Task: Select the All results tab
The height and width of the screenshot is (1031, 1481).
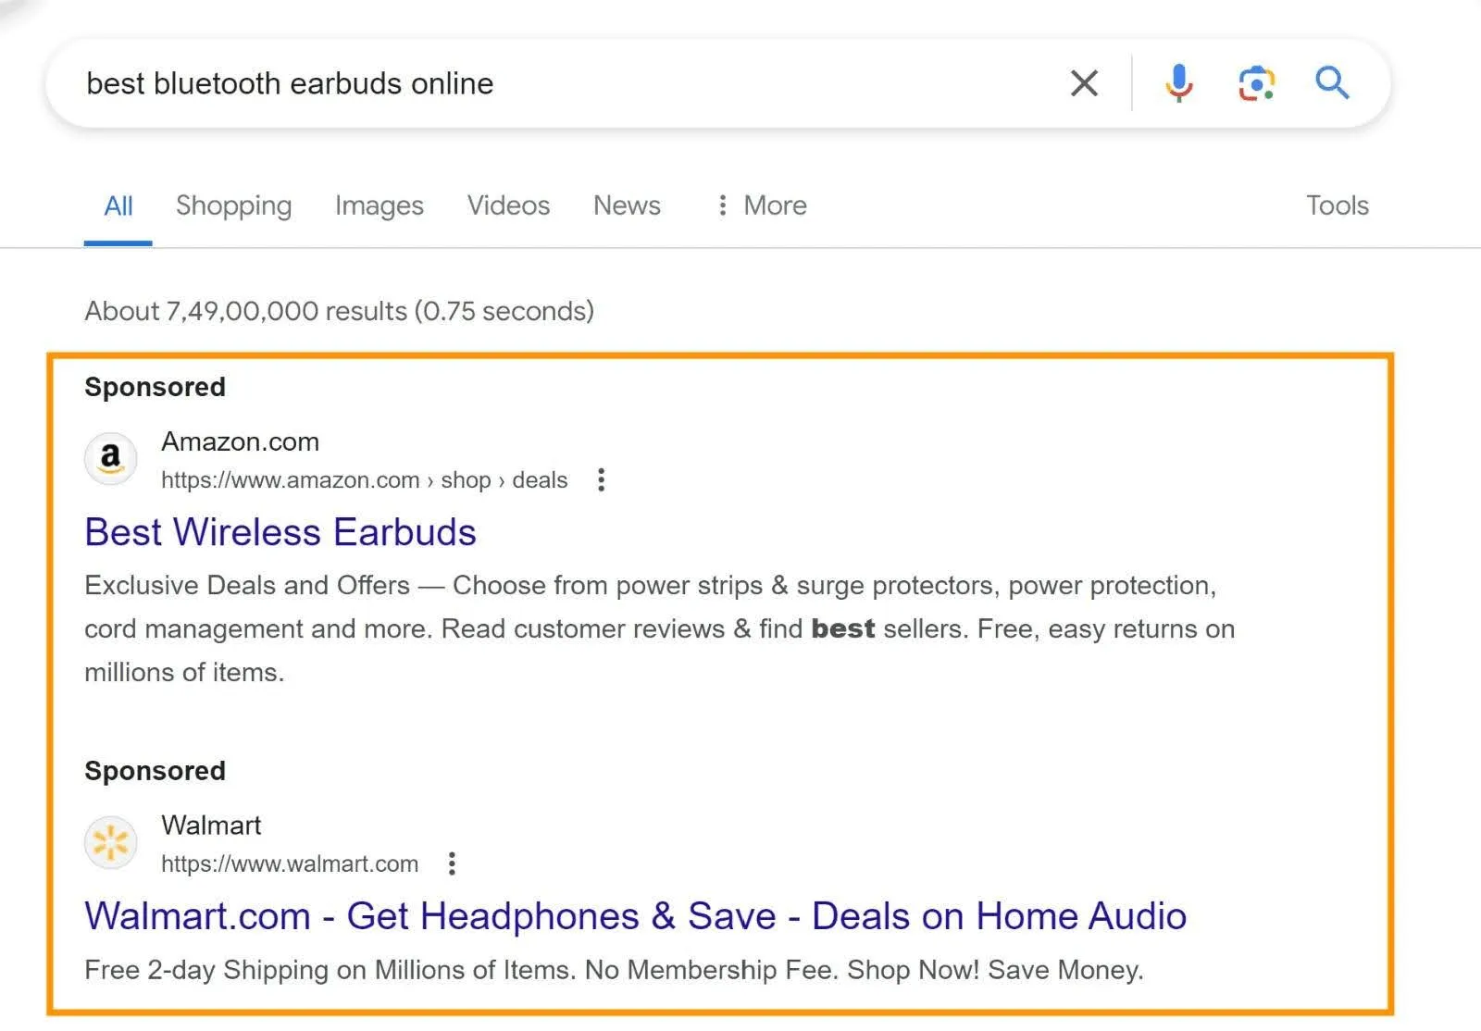Action: (x=118, y=205)
